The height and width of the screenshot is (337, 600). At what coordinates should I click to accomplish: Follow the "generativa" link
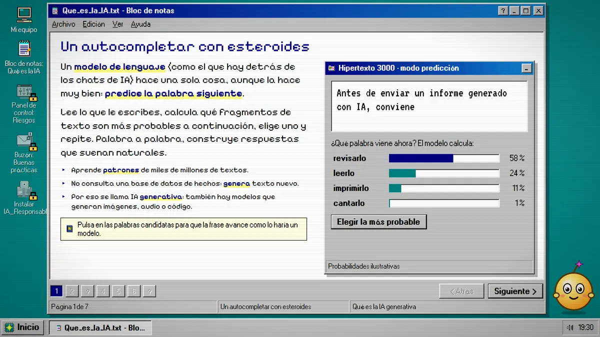[x=160, y=197]
